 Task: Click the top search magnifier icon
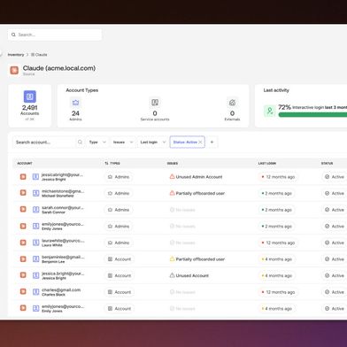[13, 35]
